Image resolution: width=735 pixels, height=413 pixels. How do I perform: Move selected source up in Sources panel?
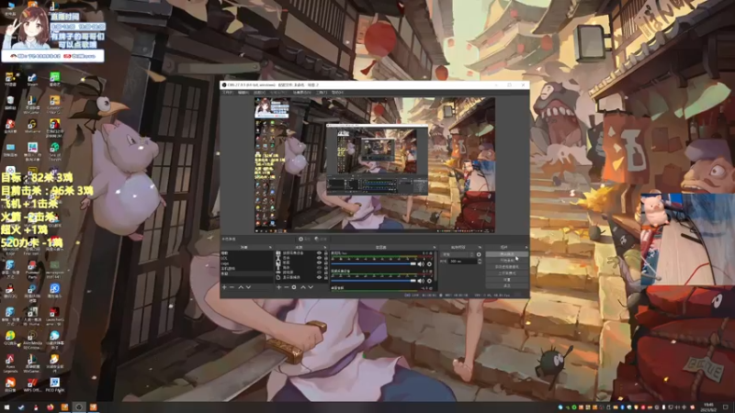click(x=303, y=287)
